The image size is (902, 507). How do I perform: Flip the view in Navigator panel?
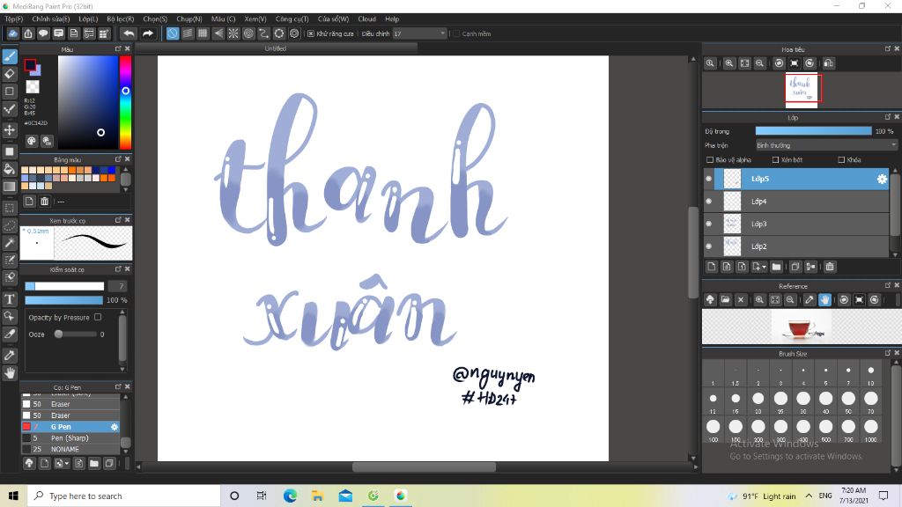(x=829, y=63)
